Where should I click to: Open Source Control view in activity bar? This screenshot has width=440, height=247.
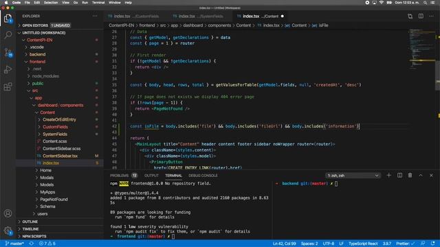point(8,52)
